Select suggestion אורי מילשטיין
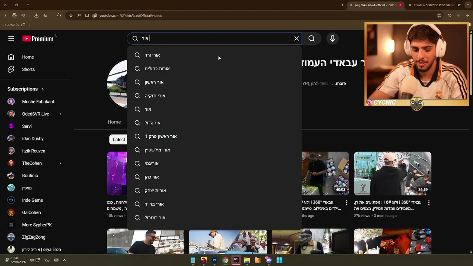Screen dimensions: 473x266 tap(214, 150)
